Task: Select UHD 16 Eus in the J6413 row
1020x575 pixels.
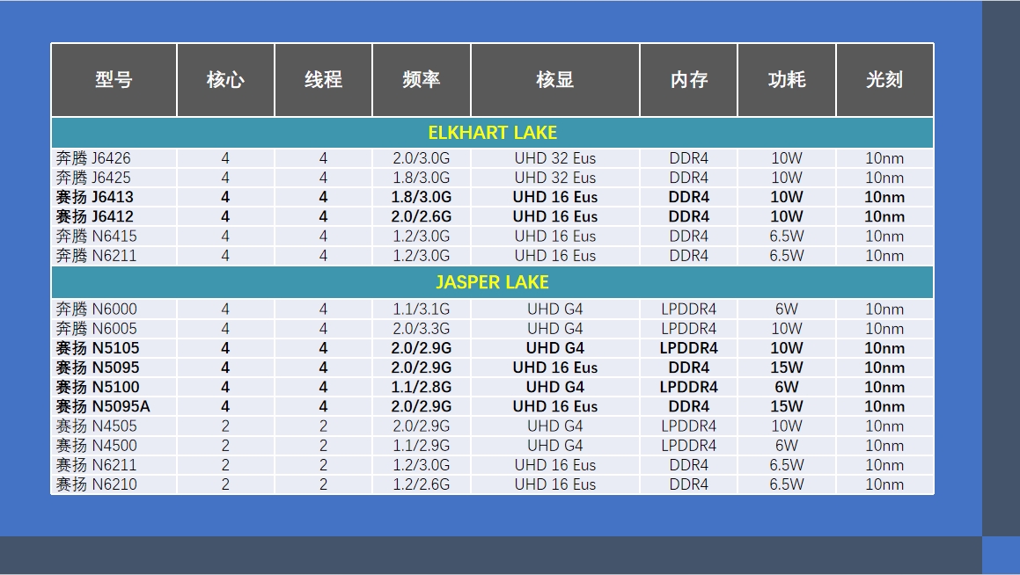Action: click(x=555, y=197)
